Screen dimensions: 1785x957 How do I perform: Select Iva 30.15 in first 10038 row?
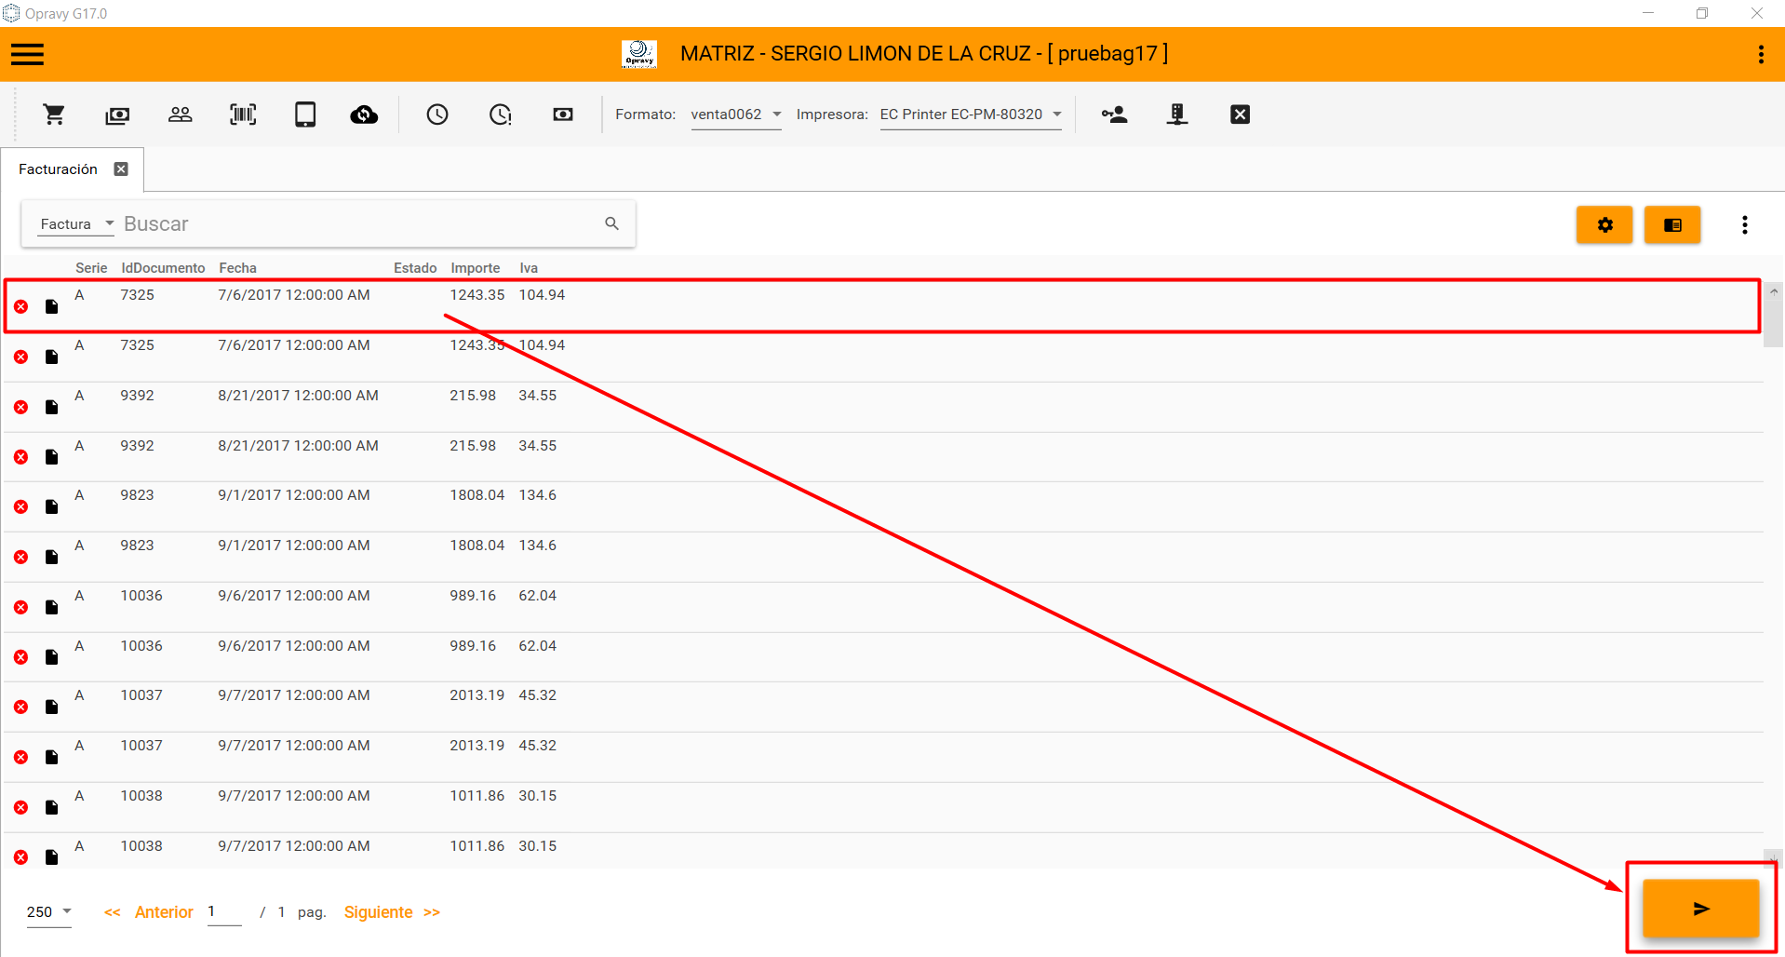pyautogui.click(x=538, y=796)
